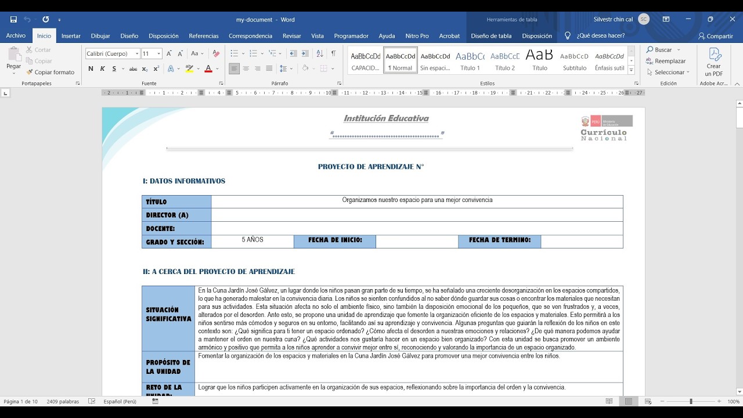743x418 pixels.
Task: Apply red font color
Action: coord(208,69)
